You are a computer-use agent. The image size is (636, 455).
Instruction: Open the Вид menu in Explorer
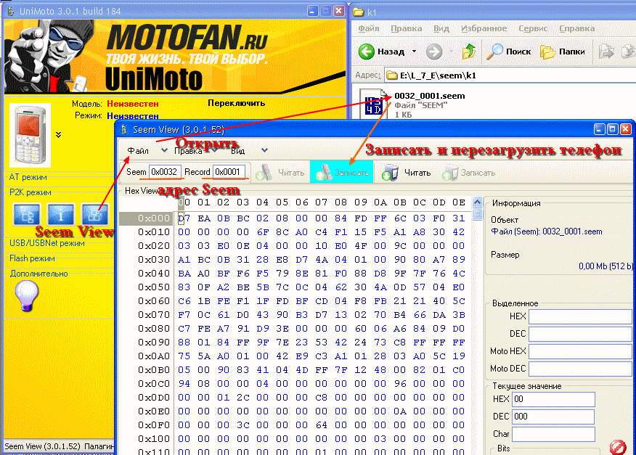[441, 28]
